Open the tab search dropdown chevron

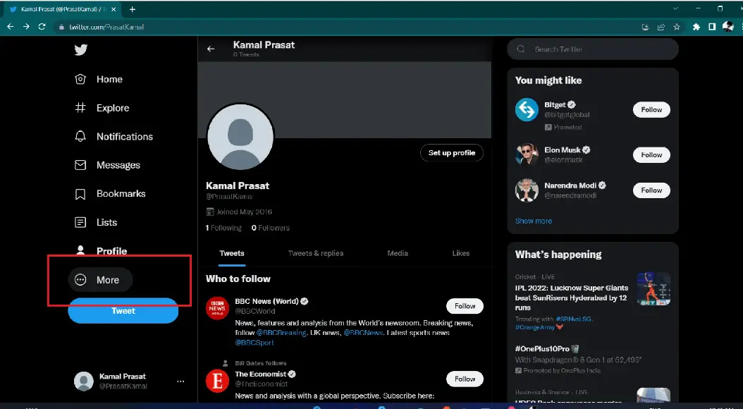pyautogui.click(x=676, y=8)
